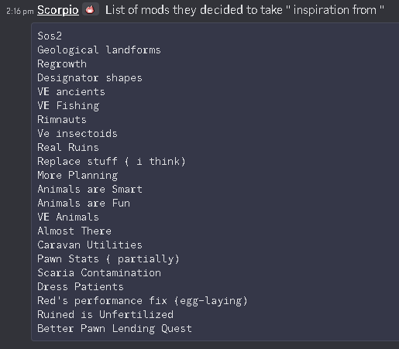The height and width of the screenshot is (349, 399).
Task: Click the VE ancients line
Action: (x=71, y=91)
